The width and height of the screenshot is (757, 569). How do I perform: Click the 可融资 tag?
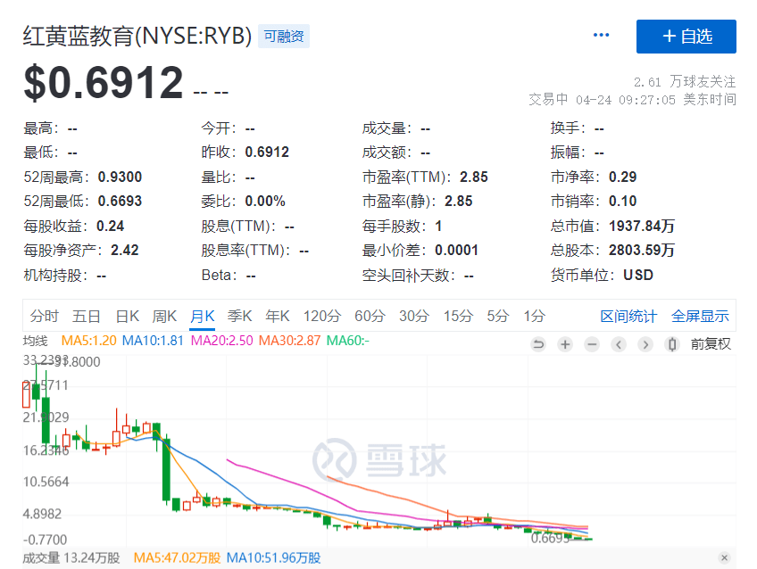pyautogui.click(x=284, y=37)
